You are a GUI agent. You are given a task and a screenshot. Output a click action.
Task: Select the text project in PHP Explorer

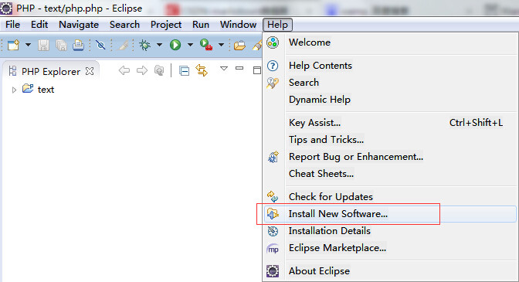[x=38, y=89]
